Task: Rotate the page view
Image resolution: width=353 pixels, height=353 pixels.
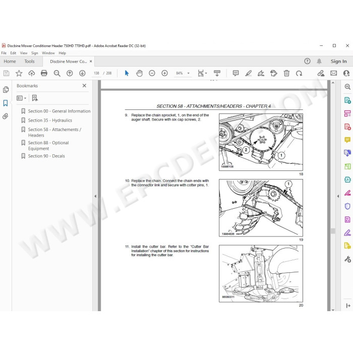Action: coord(299,73)
